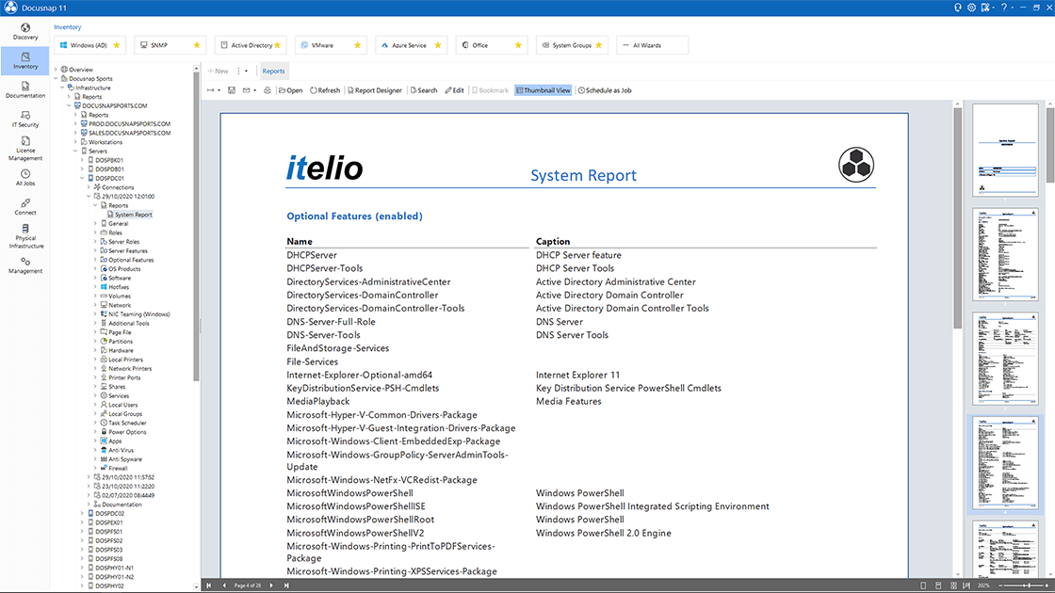The image size is (1055, 593).
Task: Switch to multi-page grid view icon
Action: [x=953, y=585]
